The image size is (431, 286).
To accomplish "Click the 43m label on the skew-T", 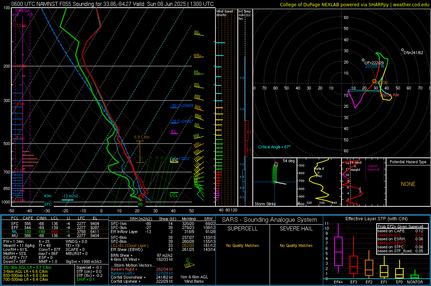I will tap(47, 196).
